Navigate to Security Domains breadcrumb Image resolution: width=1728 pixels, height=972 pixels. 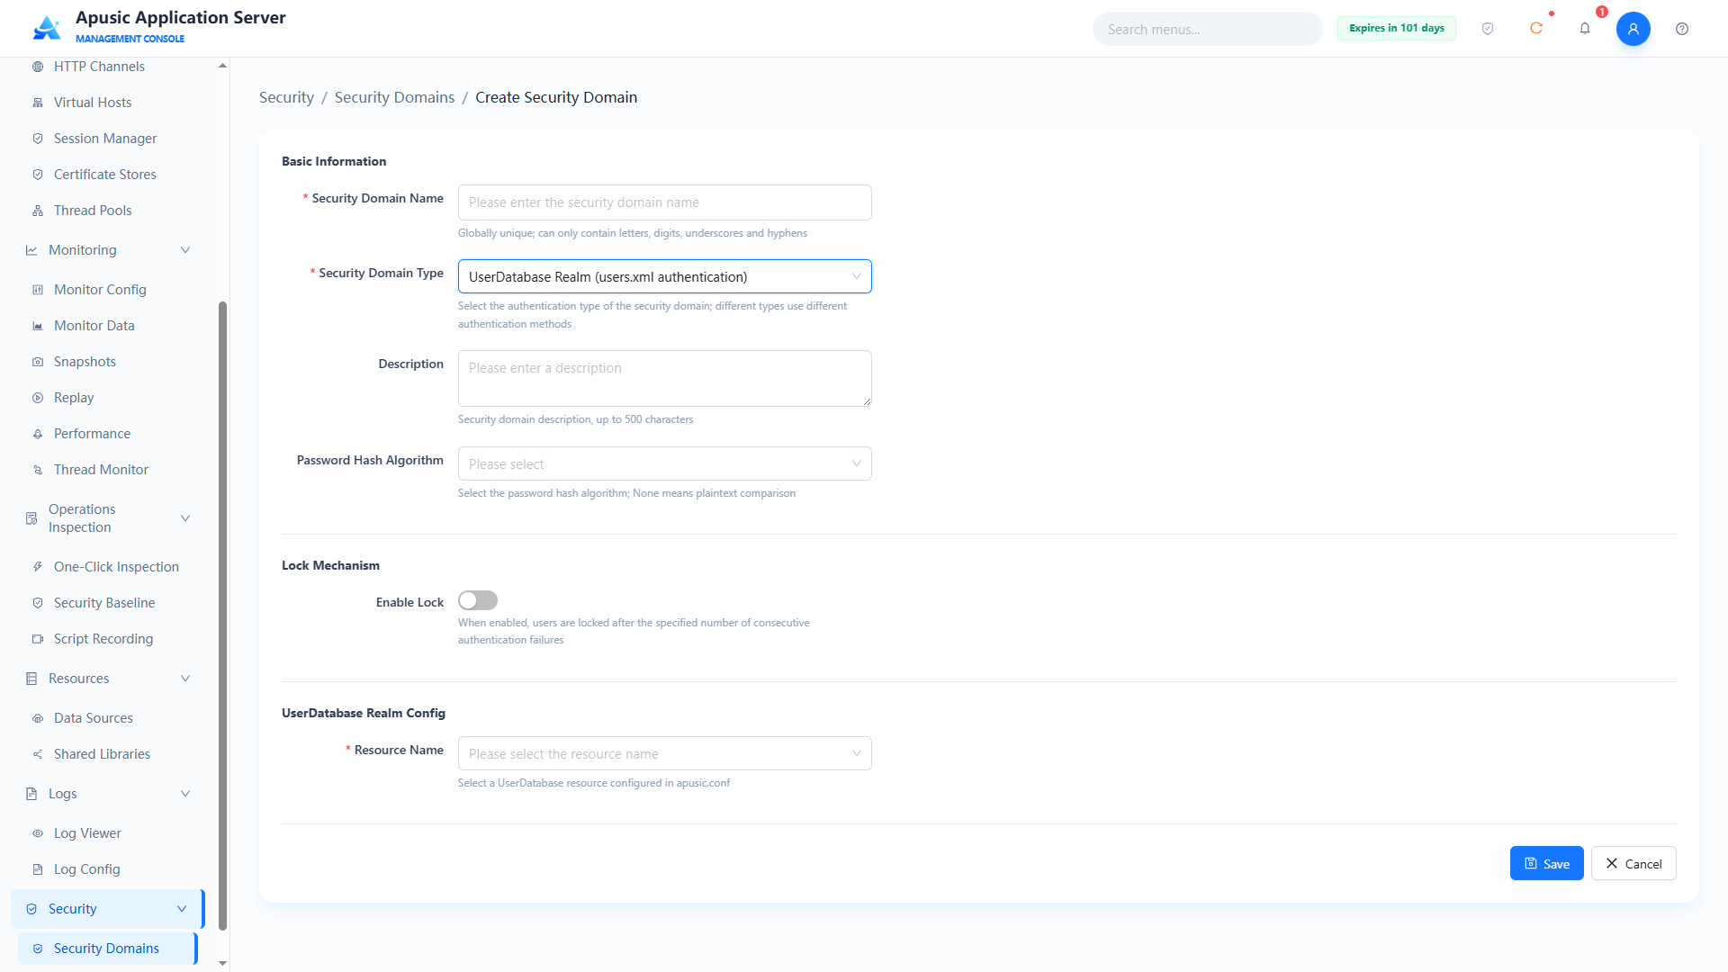coord(394,97)
